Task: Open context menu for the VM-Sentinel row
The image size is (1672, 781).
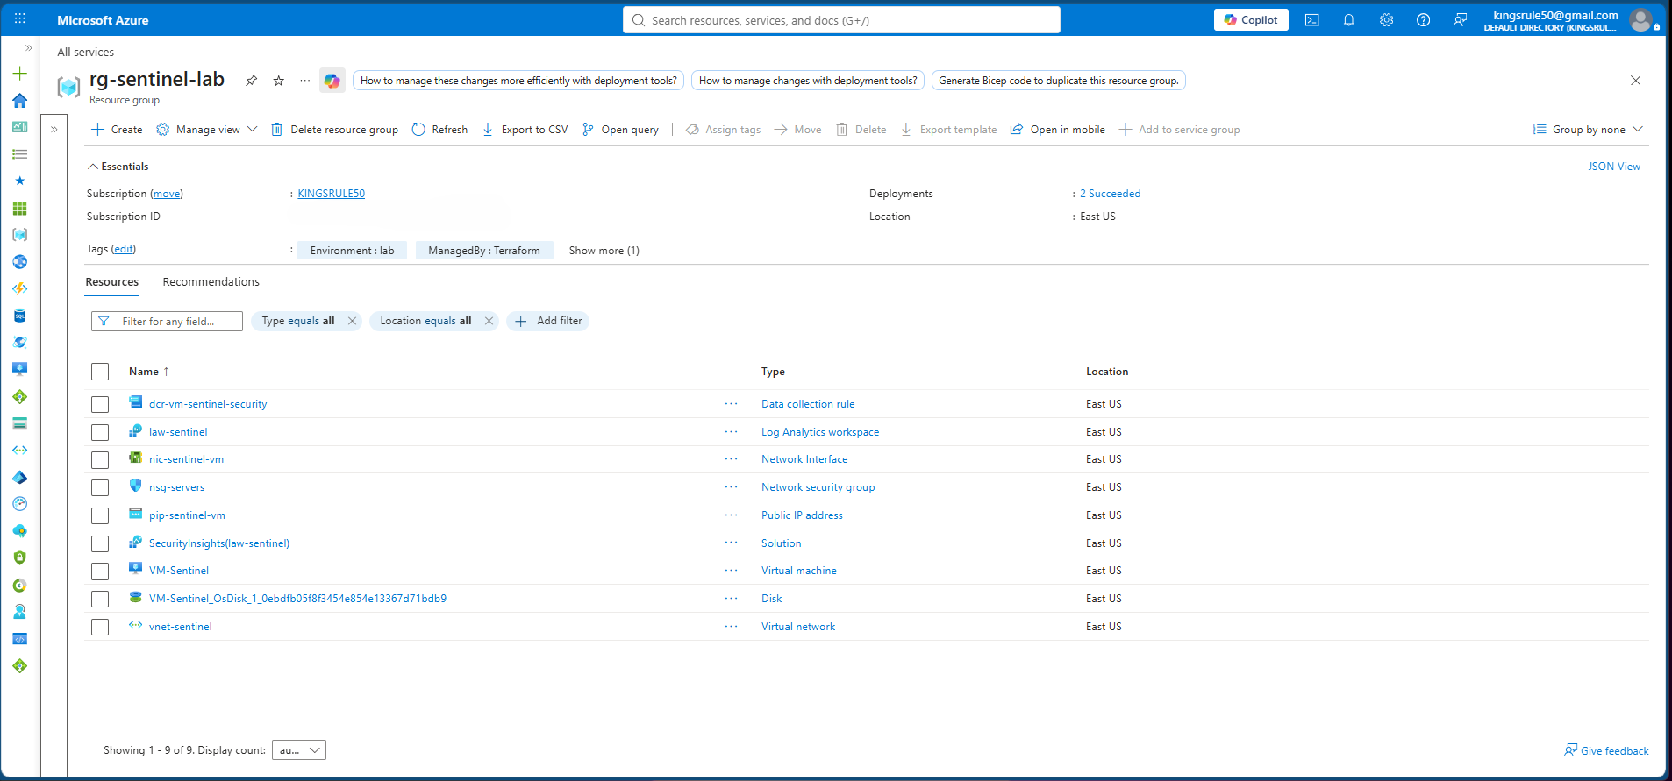Action: click(x=731, y=570)
